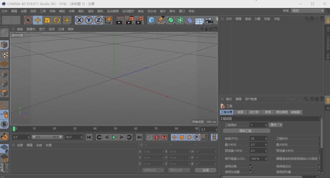Toggle the Viewport Solo S icon
Image resolution: width=330 pixels, height=178 pixels.
click(4, 124)
